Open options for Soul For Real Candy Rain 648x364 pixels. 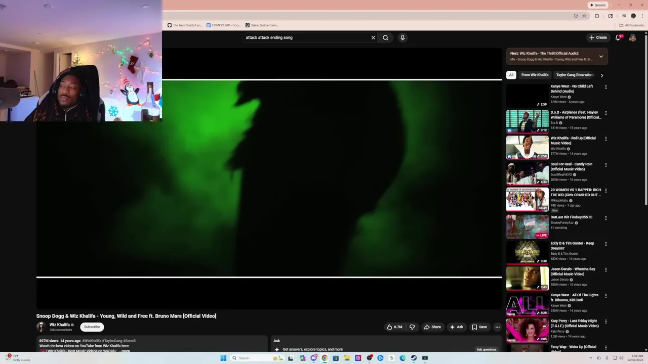[605, 165]
